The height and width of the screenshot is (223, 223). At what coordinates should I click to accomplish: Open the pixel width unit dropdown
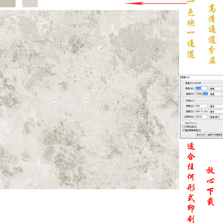click(x=216, y=89)
